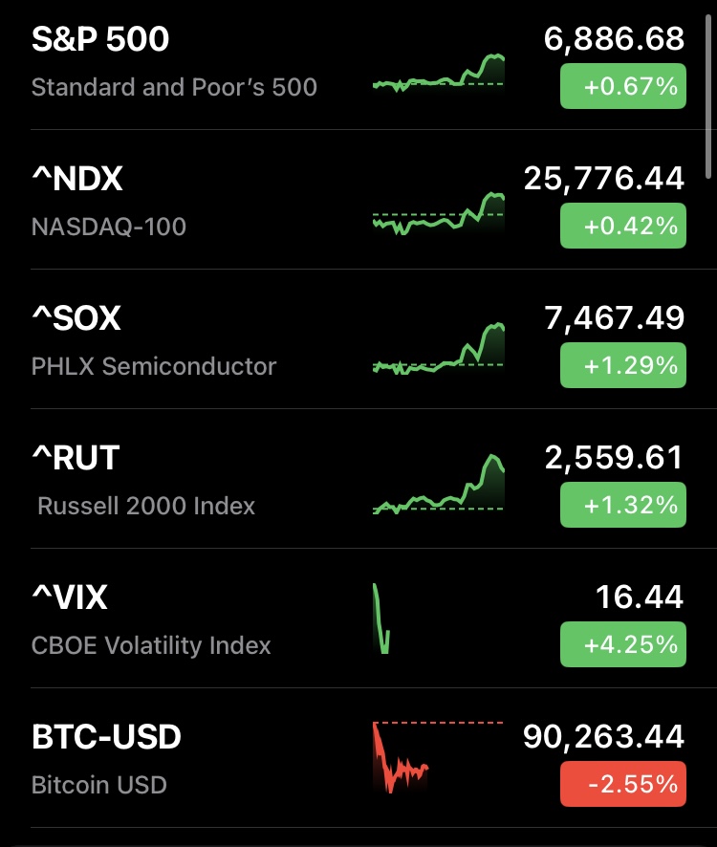Select the CBOE Volatility Index name
Image resolution: width=717 pixels, height=847 pixels.
[x=151, y=645]
